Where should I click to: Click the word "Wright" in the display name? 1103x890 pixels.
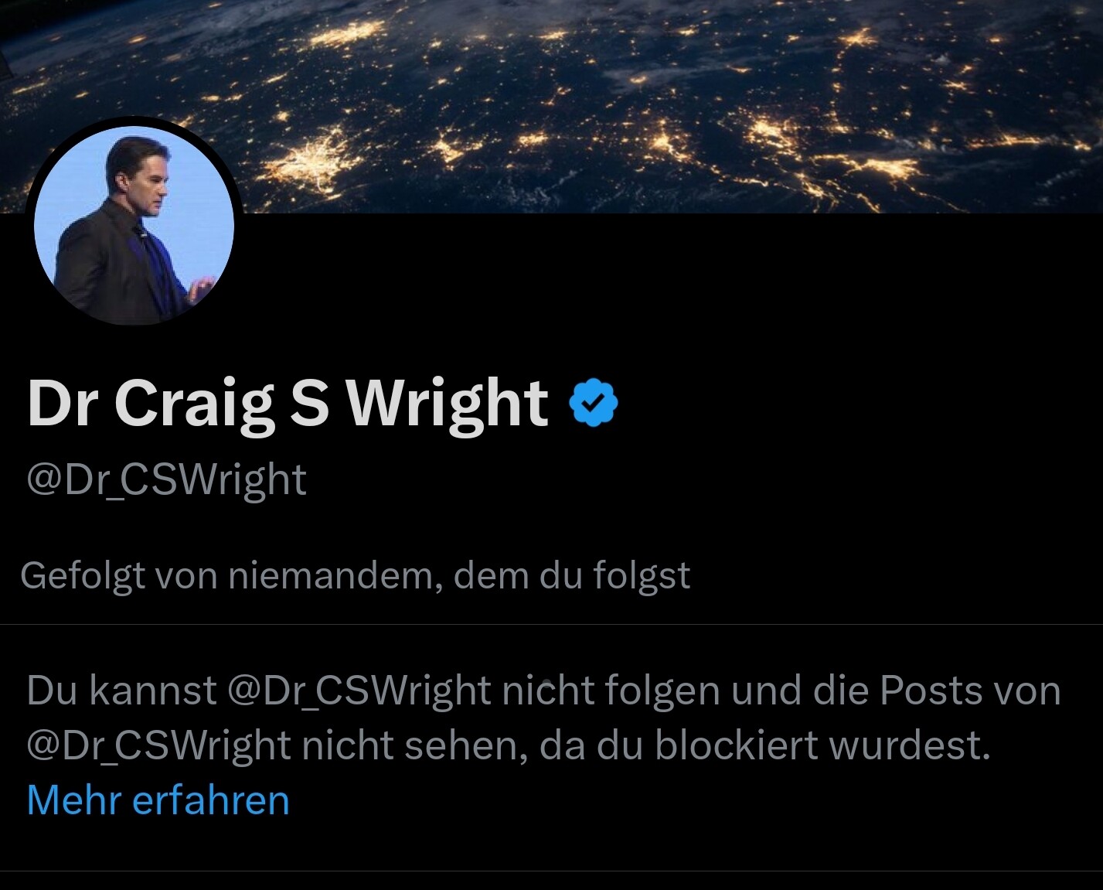(447, 403)
